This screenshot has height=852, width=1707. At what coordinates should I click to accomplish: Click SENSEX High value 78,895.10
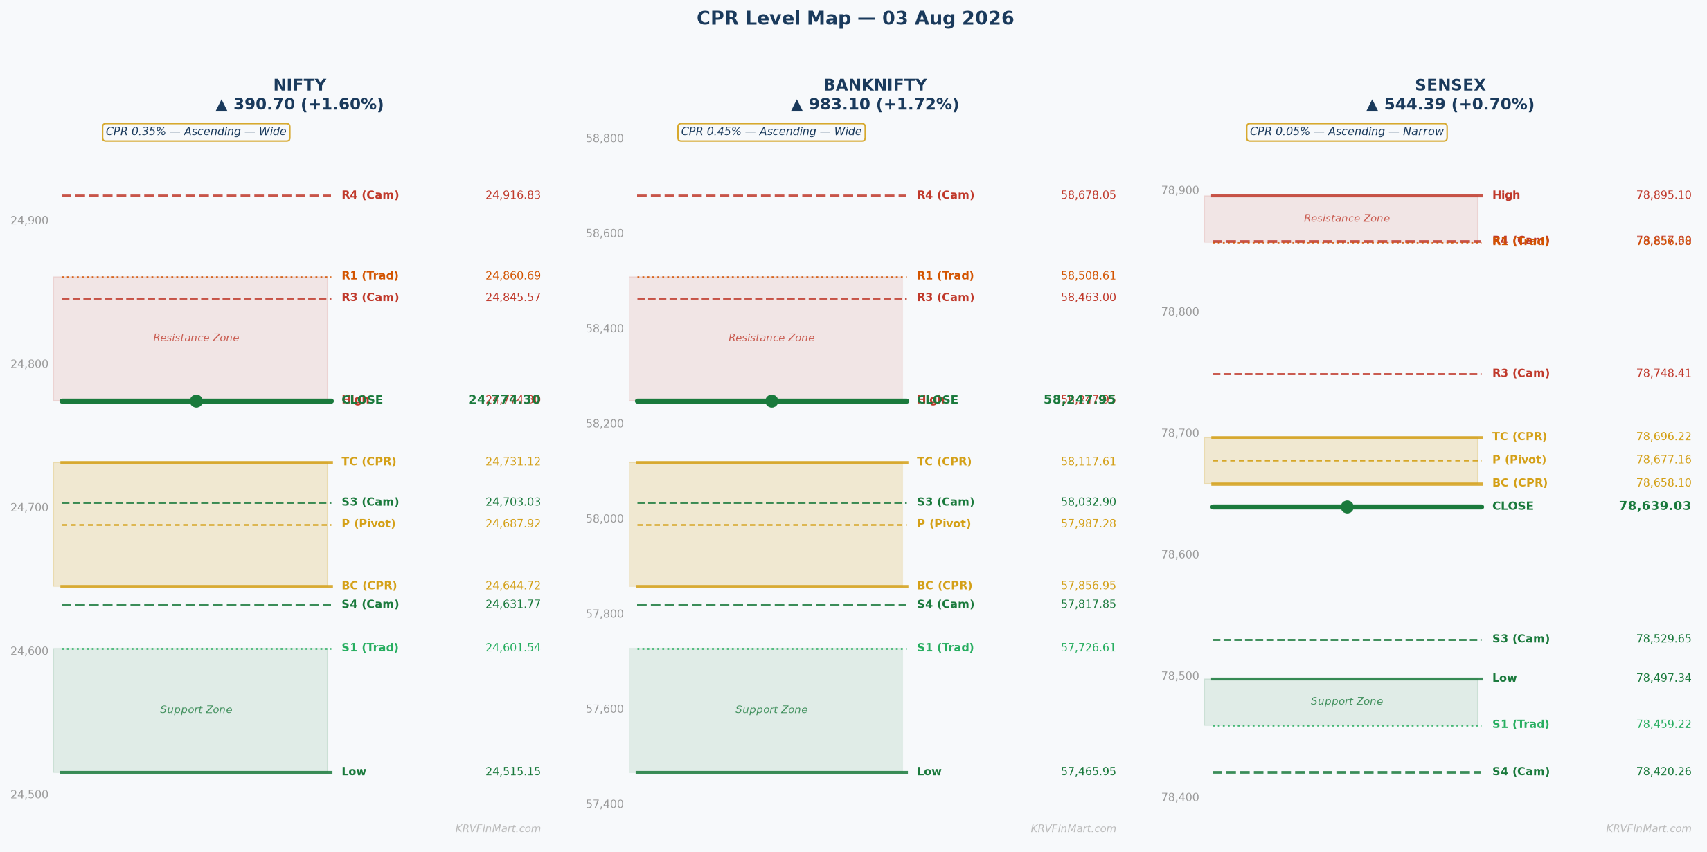[1664, 196]
